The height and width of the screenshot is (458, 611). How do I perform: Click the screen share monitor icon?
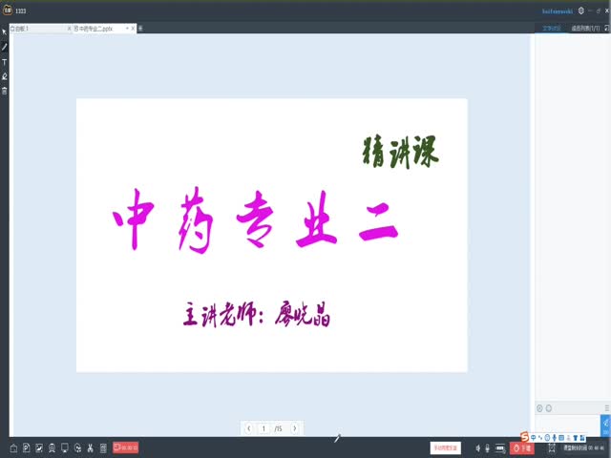[x=65, y=448]
